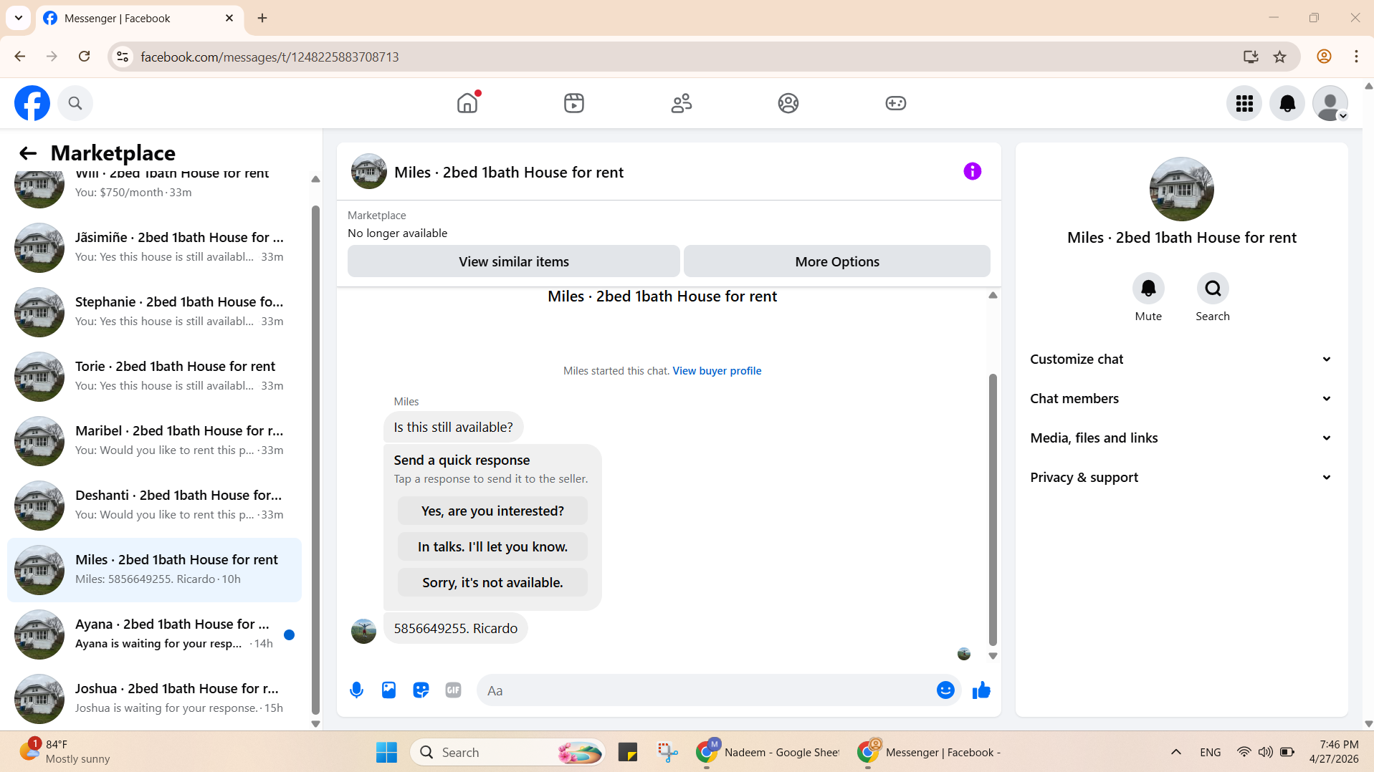Open Jāsimiñe conversation in list
Screen dimensions: 1374x772
(154, 247)
